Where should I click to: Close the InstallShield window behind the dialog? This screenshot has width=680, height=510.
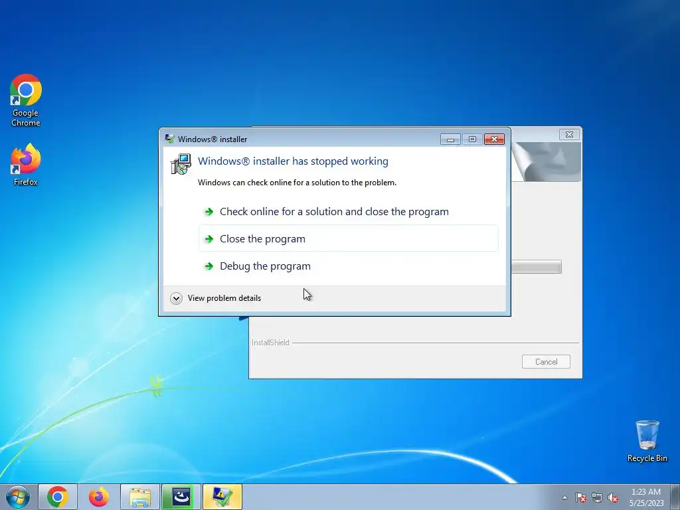pyautogui.click(x=569, y=134)
